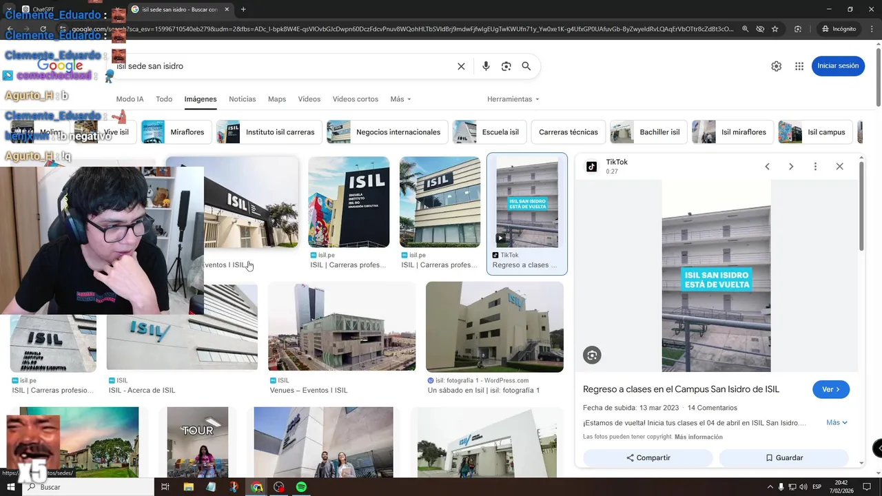Screen dimensions: 882x496
Task: Select the Escuela isil chip
Action: 490,132
